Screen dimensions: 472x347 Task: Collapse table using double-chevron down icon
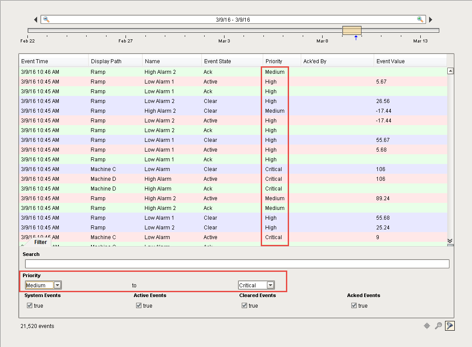pos(450,240)
